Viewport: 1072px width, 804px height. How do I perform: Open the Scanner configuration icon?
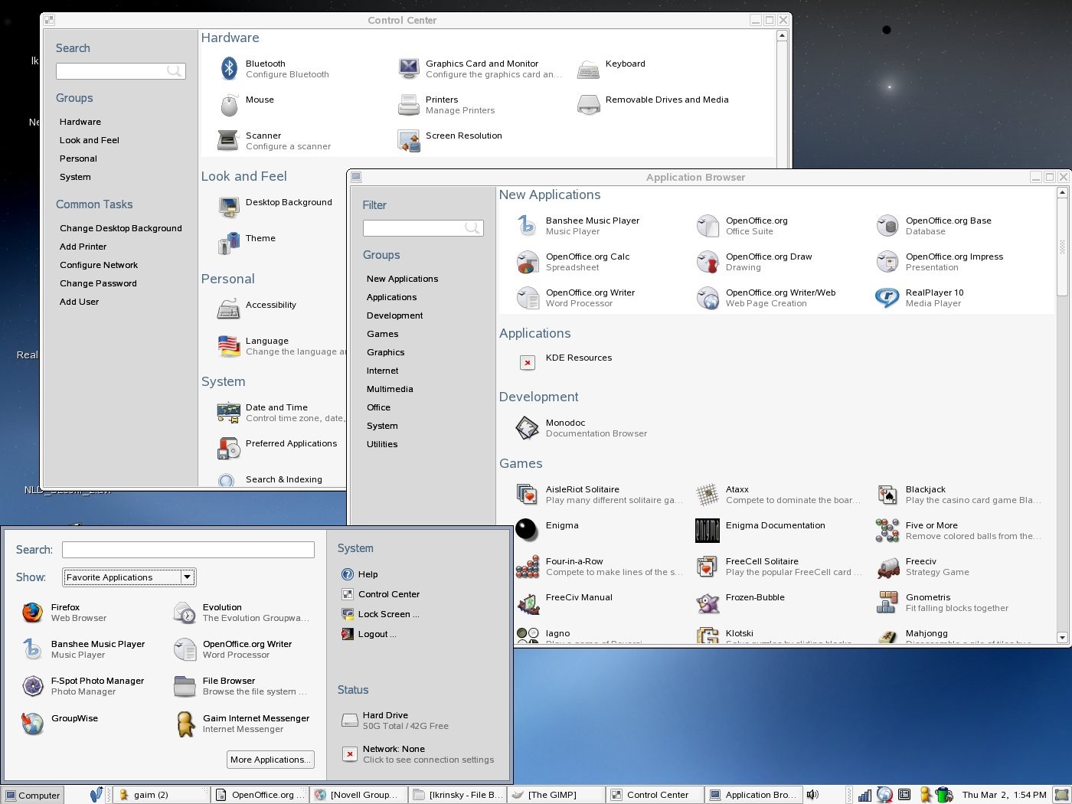228,140
